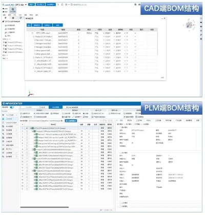The image size is (205, 215).
Task: Collapse row 1 of the PLM BOM tree
Action: 31,128
